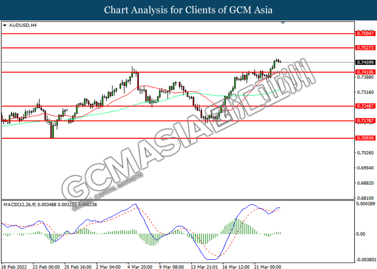Screen dimensions: 377x269
Task: Click the 0.69540 price axis value
Action: tap(365, 168)
